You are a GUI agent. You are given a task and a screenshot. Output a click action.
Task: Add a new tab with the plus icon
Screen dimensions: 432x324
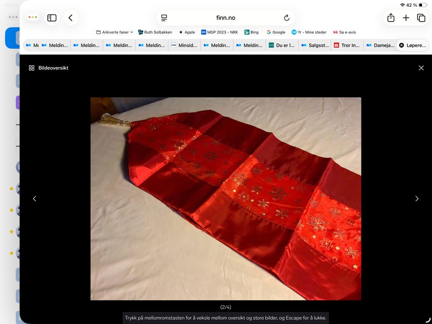pyautogui.click(x=406, y=18)
